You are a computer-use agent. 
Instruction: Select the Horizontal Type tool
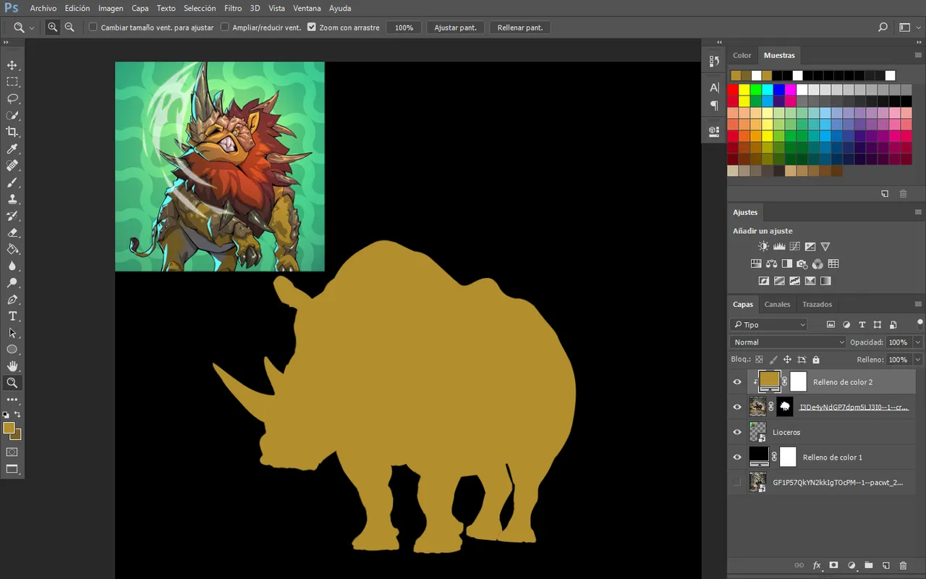[x=12, y=316]
